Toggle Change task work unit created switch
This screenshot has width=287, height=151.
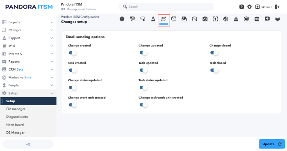(143, 105)
